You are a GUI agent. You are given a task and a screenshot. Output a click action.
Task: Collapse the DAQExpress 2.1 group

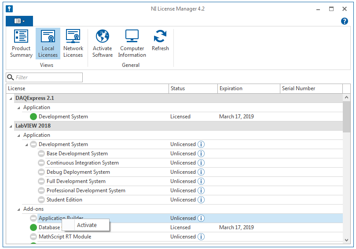click(11, 98)
